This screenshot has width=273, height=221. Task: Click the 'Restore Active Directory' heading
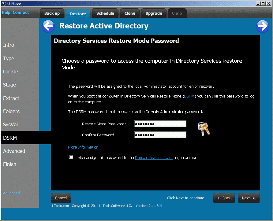104,26
